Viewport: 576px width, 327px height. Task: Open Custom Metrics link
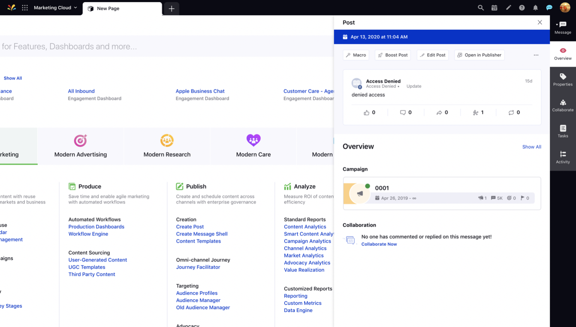(x=303, y=303)
